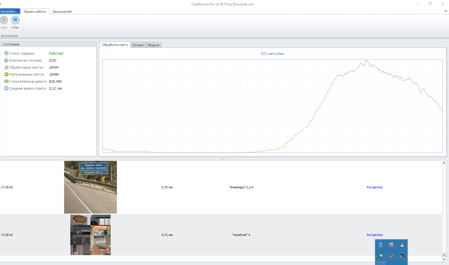Click the ReCaptcha2 link in streetsigns row
449x265 pixels.
(x=375, y=187)
